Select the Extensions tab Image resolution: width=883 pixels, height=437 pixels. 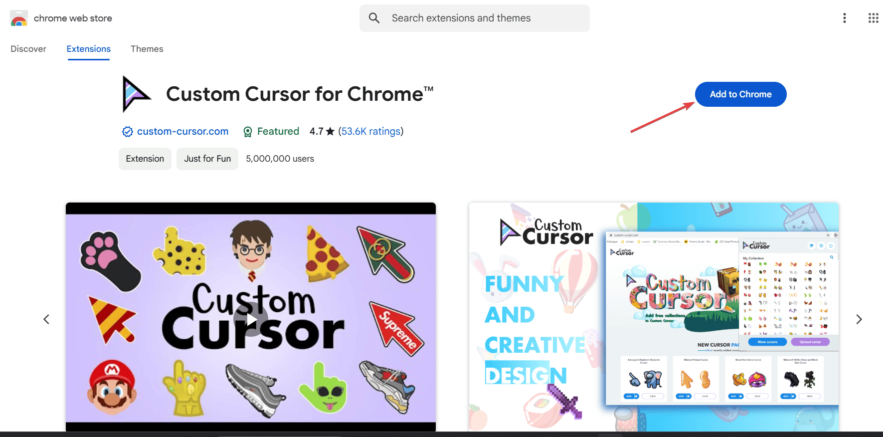pos(89,49)
